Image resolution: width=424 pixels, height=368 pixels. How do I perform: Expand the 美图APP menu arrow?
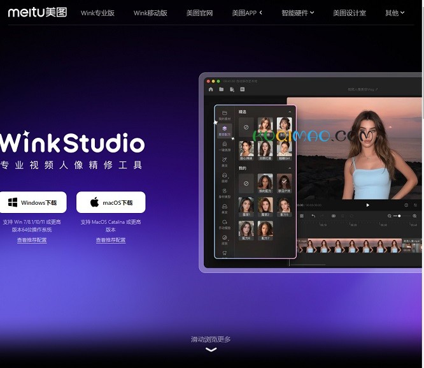click(261, 13)
